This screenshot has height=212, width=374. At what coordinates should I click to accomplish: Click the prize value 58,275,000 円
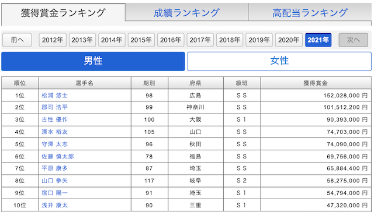coord(347,181)
